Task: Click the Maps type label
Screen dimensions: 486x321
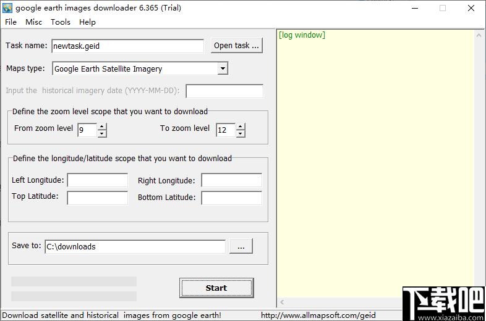Action: 25,68
